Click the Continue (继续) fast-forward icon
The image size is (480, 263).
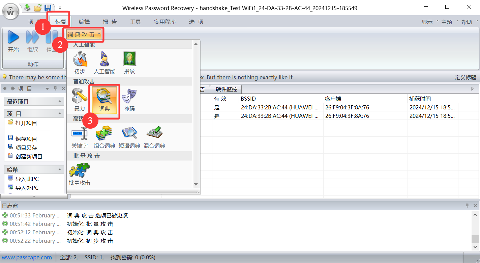[33, 37]
